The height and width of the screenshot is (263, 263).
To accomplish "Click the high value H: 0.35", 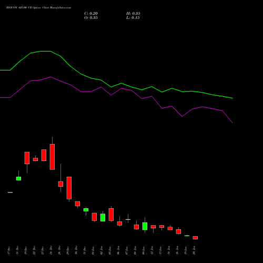I will point(133,14).
